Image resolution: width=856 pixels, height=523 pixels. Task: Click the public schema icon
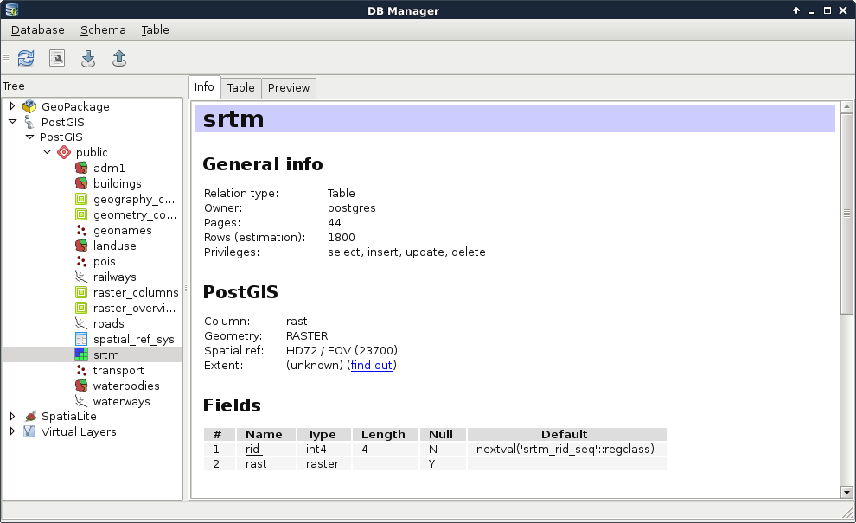pyautogui.click(x=64, y=153)
